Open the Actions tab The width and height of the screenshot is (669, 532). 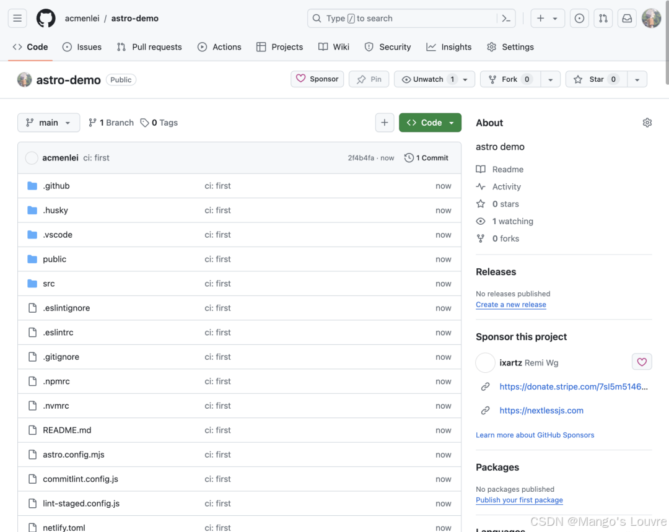pyautogui.click(x=219, y=47)
